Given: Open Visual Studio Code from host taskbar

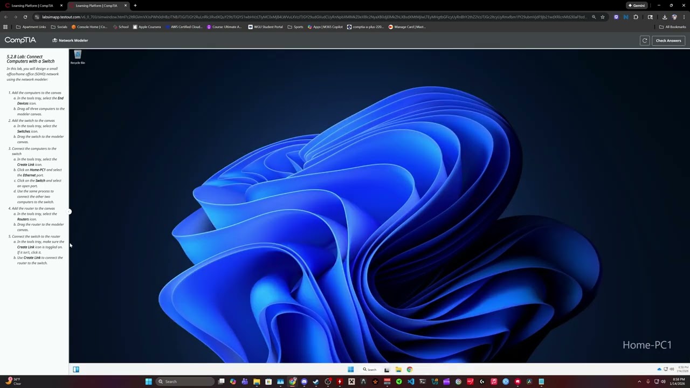Looking at the screenshot, I should point(411,382).
